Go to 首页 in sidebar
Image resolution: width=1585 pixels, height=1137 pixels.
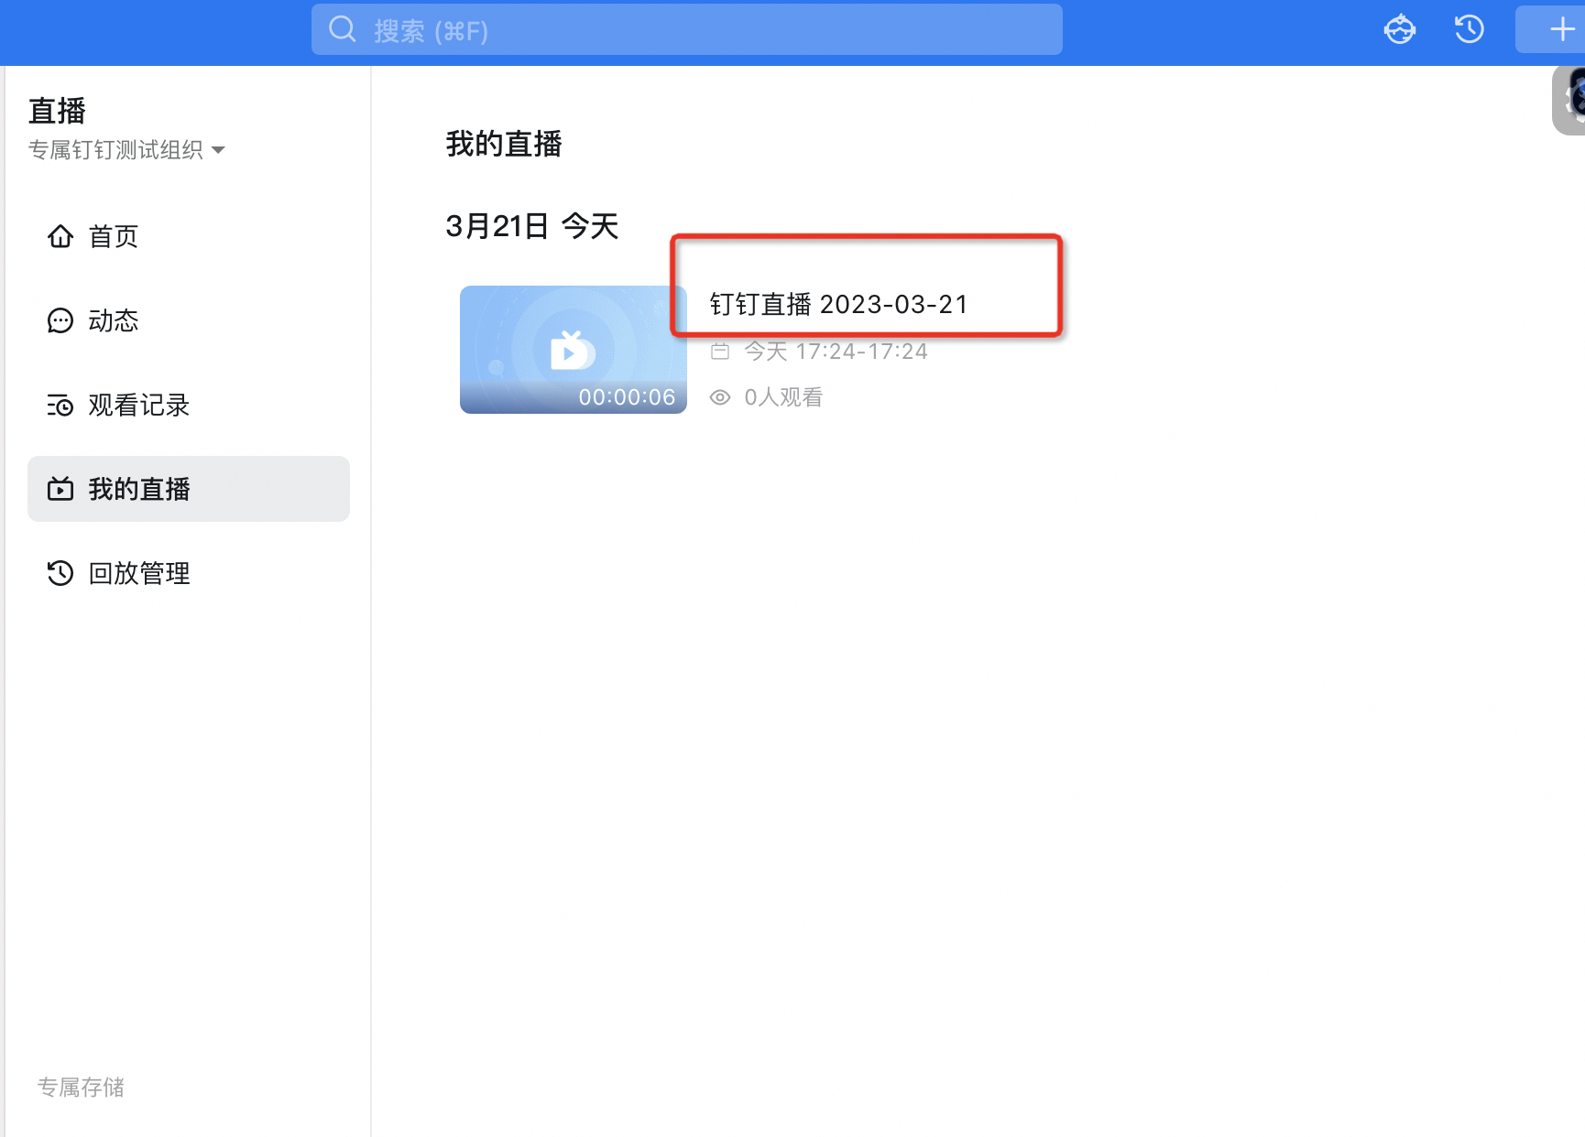[x=189, y=236]
